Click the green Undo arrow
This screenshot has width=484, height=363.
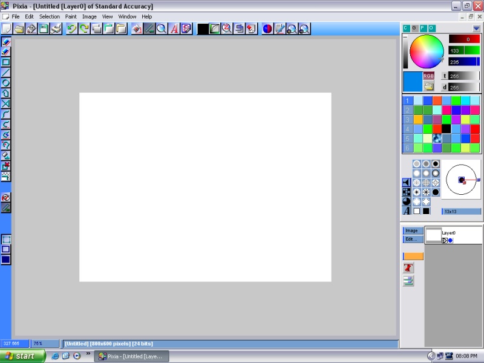pyautogui.click(x=71, y=28)
